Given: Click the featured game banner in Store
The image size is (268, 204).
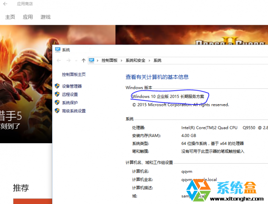Looking at the screenshot, I should pyautogui.click(x=26, y=84).
